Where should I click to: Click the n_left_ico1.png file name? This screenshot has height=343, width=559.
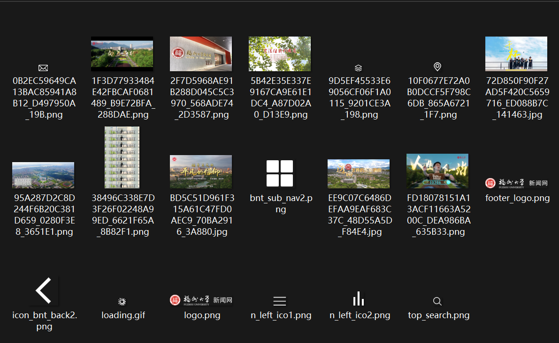(x=281, y=315)
